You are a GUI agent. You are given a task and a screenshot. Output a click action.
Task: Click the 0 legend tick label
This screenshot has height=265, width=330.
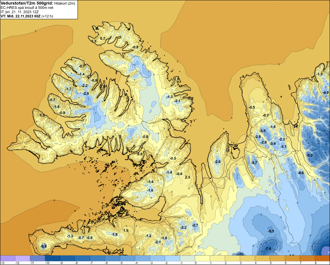[x=196, y=263]
